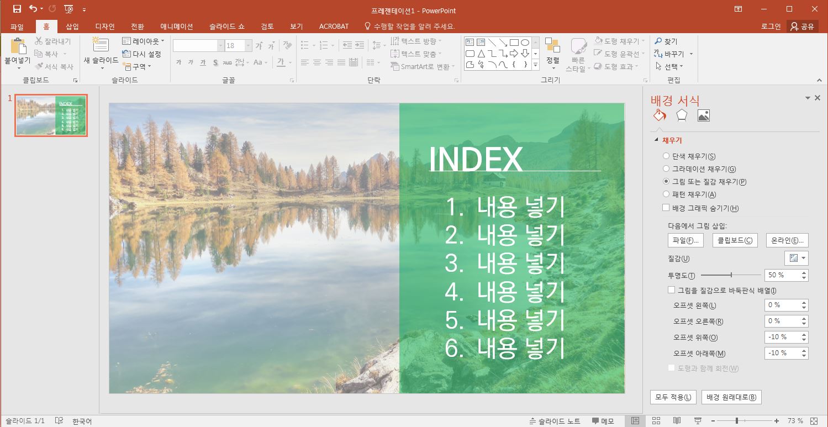Screen dimensions: 828x427
Task: Open the texture (질감) dropdown
Action: coord(796,258)
